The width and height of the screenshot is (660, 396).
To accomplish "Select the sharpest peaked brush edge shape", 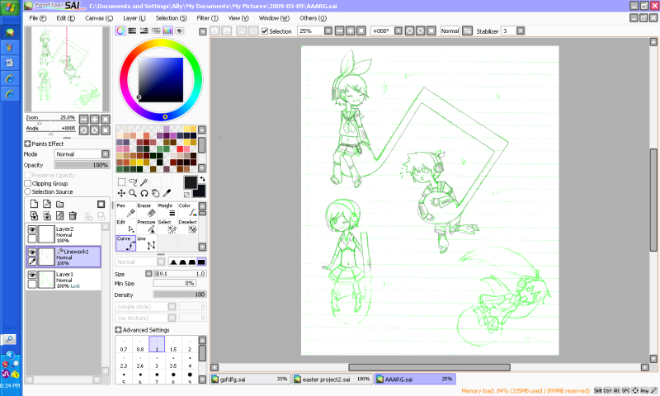I will (x=173, y=262).
